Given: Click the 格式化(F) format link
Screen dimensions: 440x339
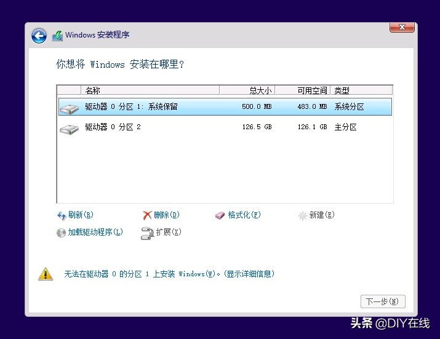Looking at the screenshot, I should pyautogui.click(x=244, y=215).
